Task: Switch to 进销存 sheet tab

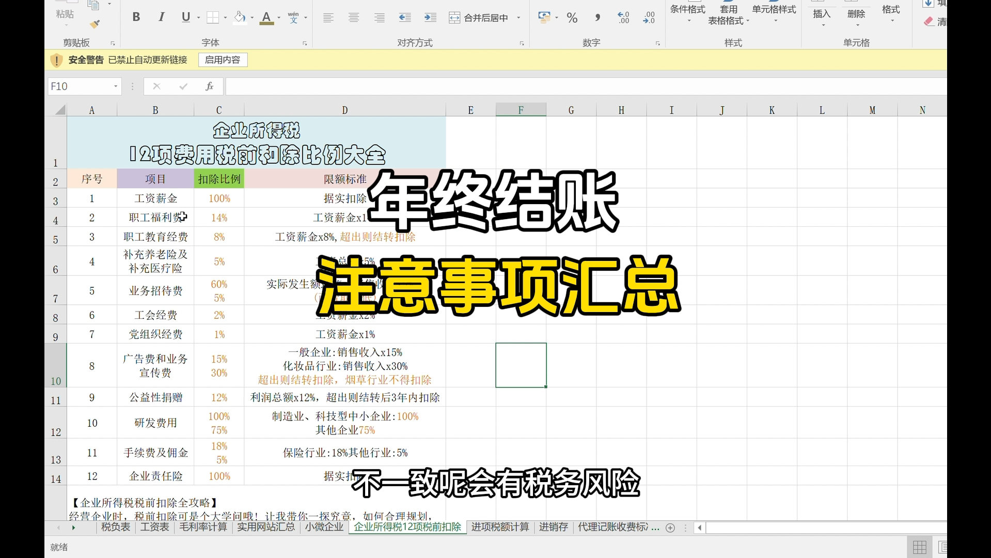Action: click(x=554, y=527)
